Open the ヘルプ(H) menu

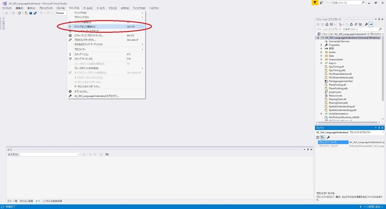154,8
